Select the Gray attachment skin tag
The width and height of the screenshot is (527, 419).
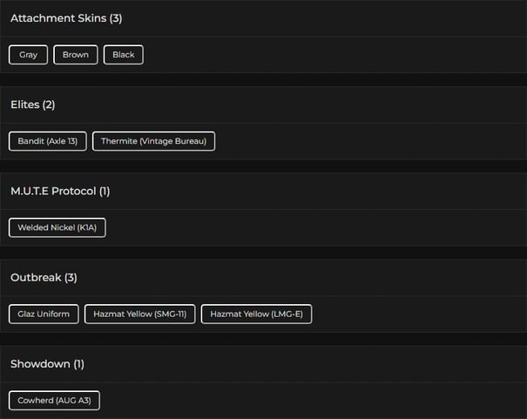(29, 55)
